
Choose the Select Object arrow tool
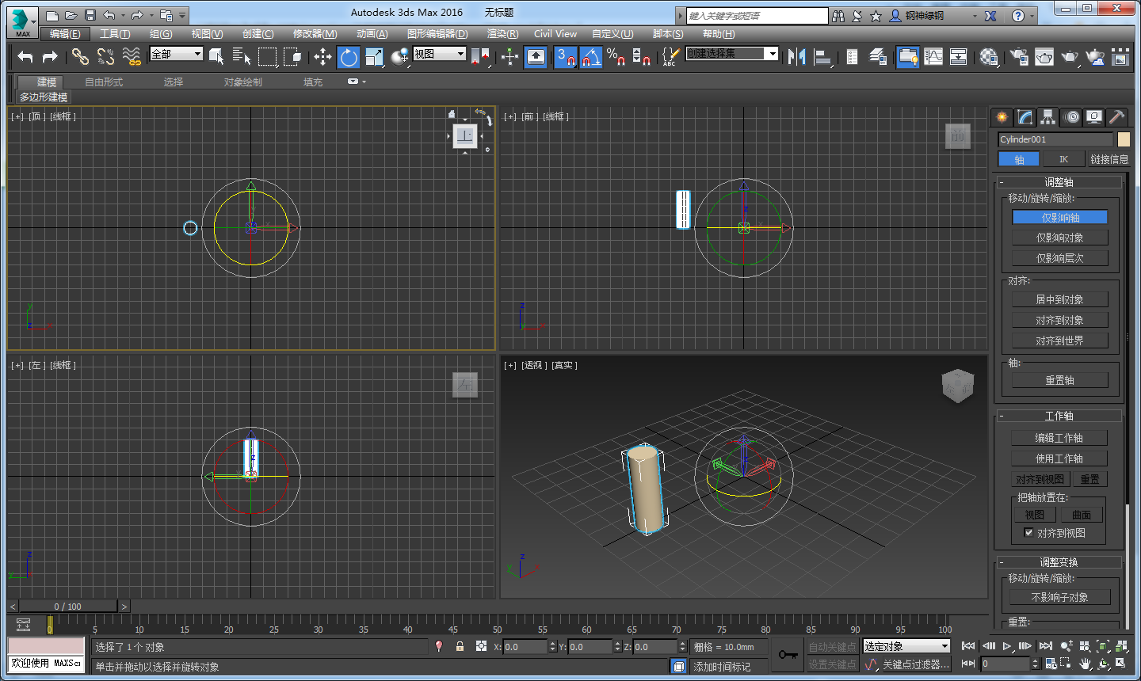(x=216, y=56)
